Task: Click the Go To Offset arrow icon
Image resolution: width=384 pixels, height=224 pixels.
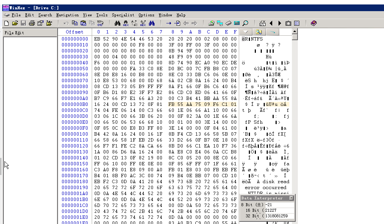Action: (169, 23)
